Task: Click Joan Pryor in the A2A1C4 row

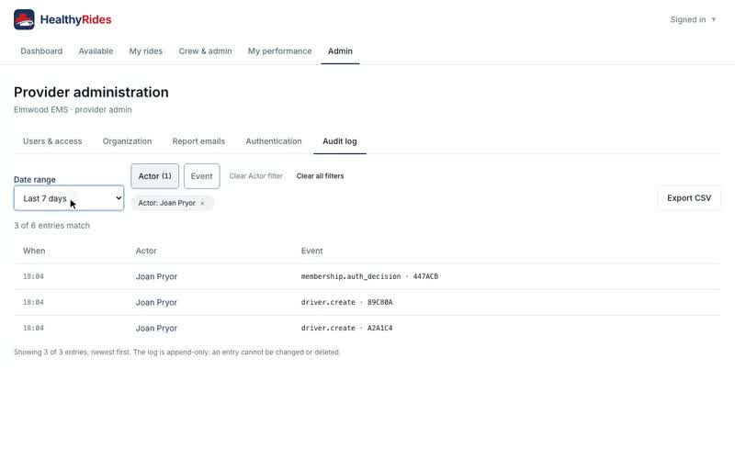Action: [x=156, y=328]
